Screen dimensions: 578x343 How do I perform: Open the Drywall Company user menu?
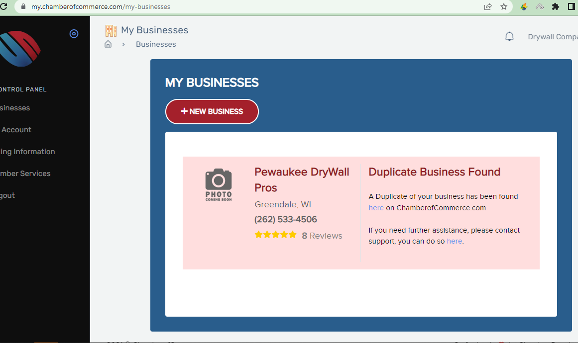tap(553, 37)
